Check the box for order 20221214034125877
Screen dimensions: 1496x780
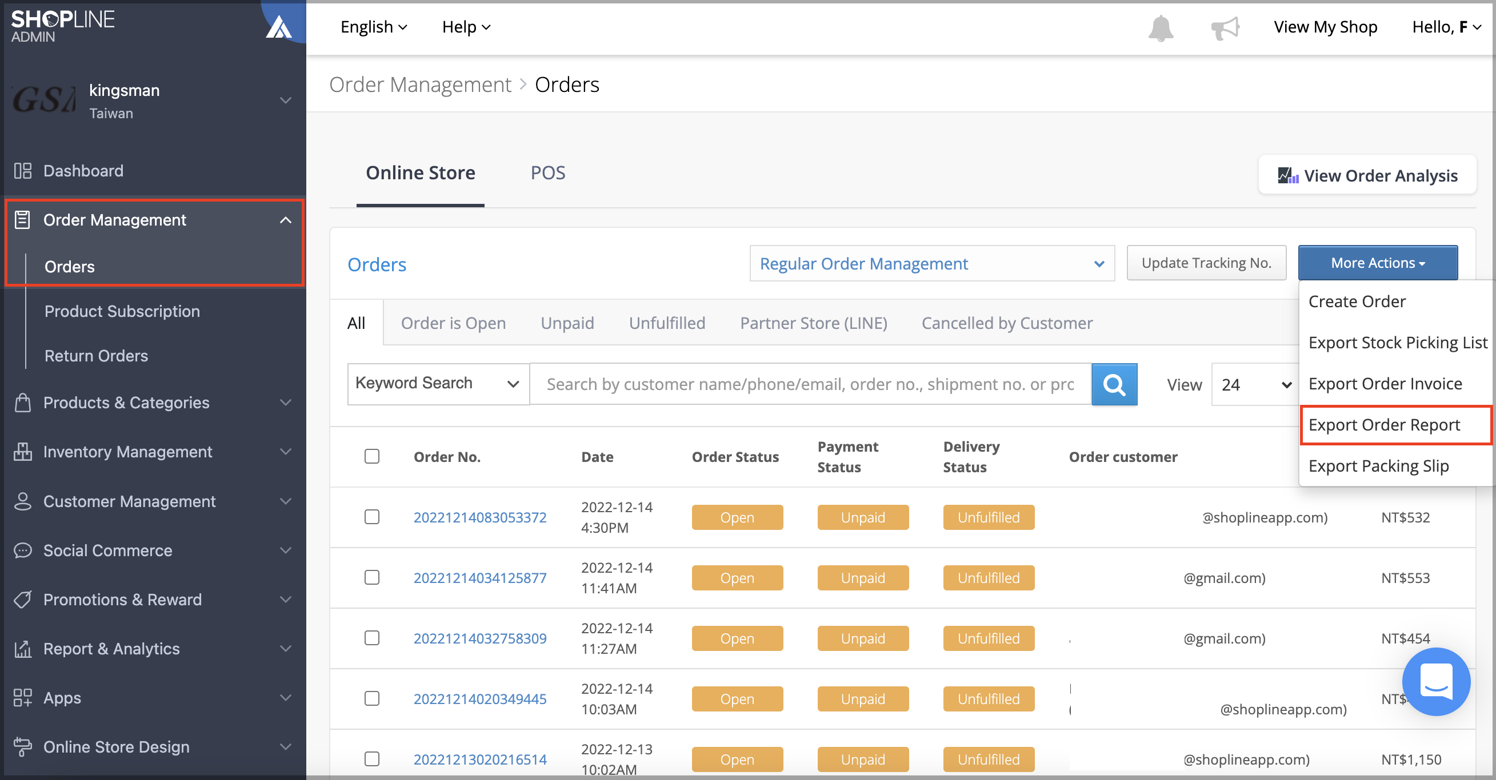[371, 577]
